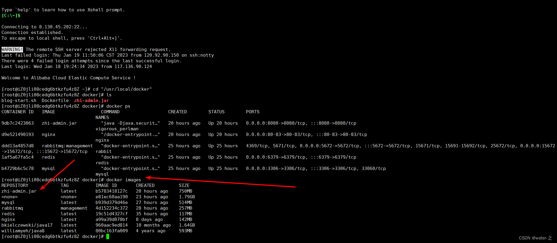The height and width of the screenshot is (243, 557).
Task: Select image ID '960aac9ed814'
Action: pyautogui.click(x=112, y=225)
